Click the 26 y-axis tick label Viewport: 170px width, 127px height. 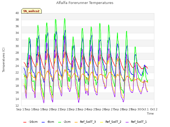[x=17, y=59]
